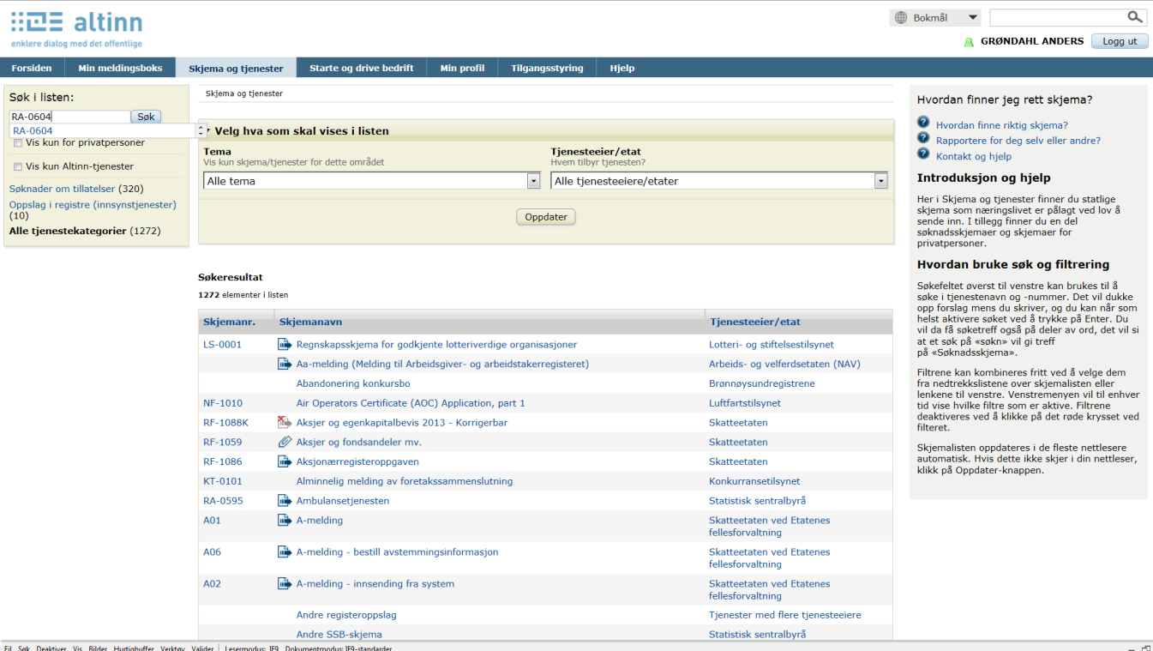This screenshot has width=1153, height=651.
Task: Sort by the Tjenesteeier/etat column header
Action: [x=755, y=322]
